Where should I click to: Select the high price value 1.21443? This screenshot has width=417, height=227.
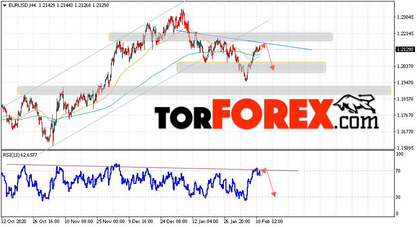pos(65,5)
